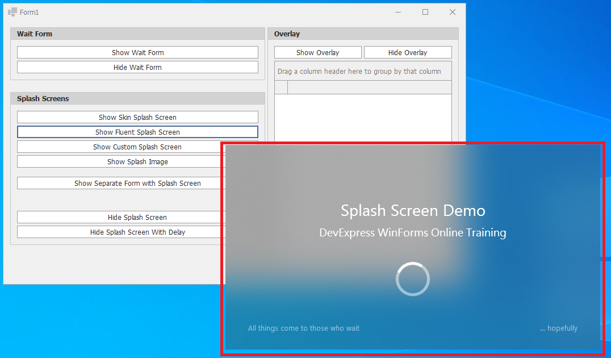
Task: Click the Splash Screen Demo title text
Action: [x=413, y=211]
